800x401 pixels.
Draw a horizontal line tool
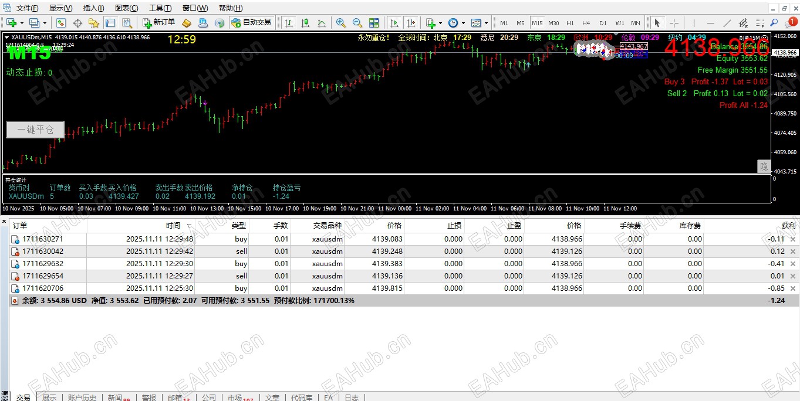pos(710,23)
